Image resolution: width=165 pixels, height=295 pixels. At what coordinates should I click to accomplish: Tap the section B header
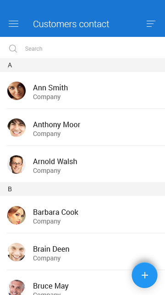pos(82,189)
